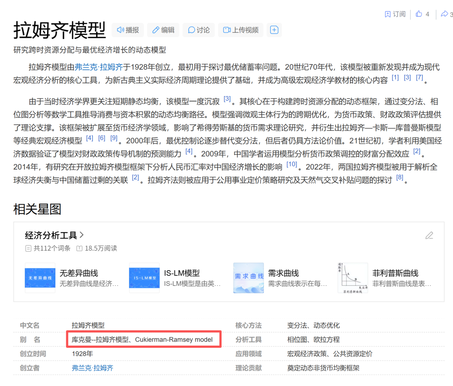Click the 订阅 subscribe bookmark icon

point(388,14)
